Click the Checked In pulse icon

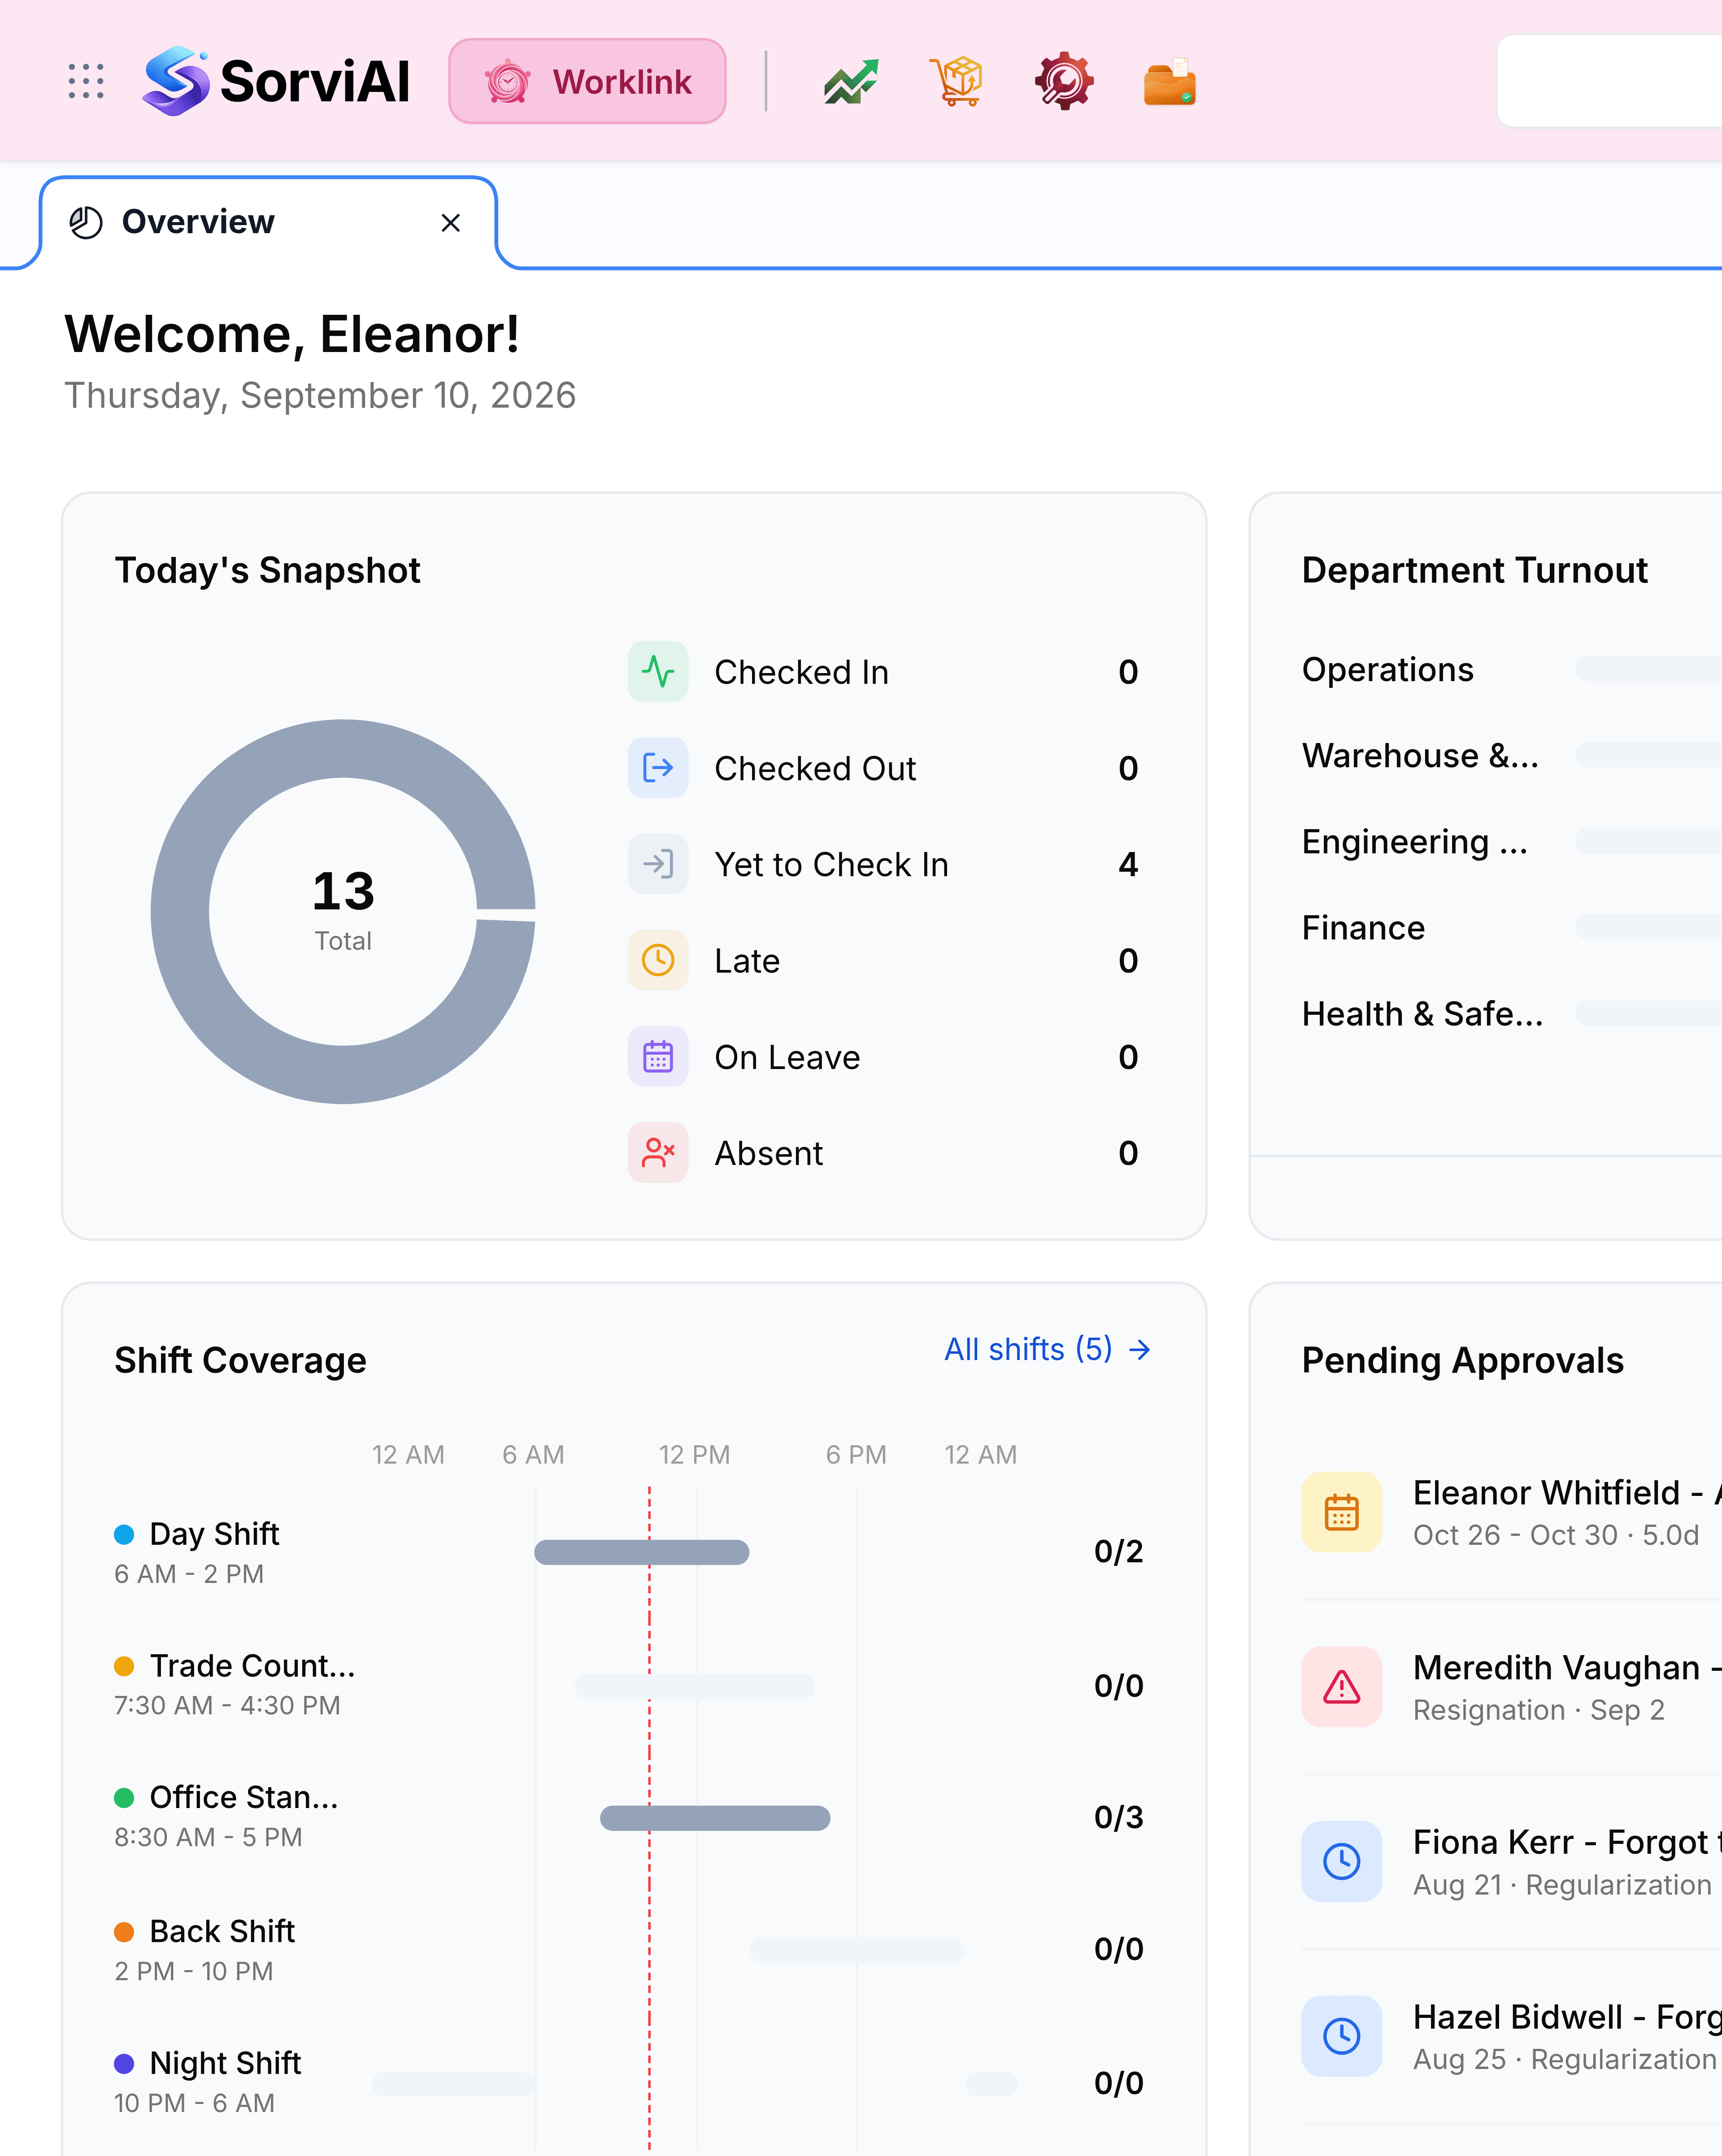pos(658,671)
